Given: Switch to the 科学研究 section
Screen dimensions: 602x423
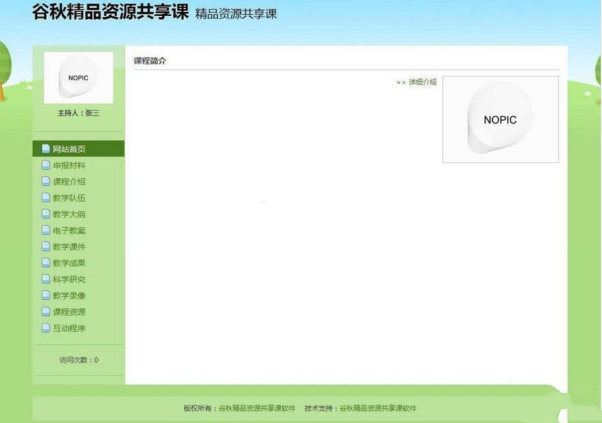Looking at the screenshot, I should [69, 279].
